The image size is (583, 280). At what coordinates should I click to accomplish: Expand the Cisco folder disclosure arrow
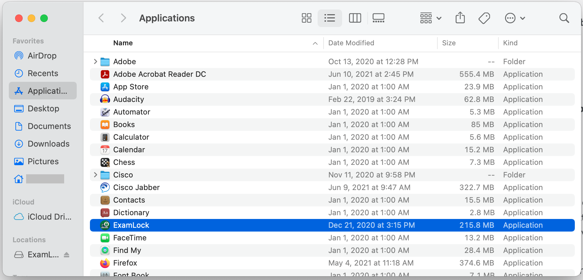[95, 175]
